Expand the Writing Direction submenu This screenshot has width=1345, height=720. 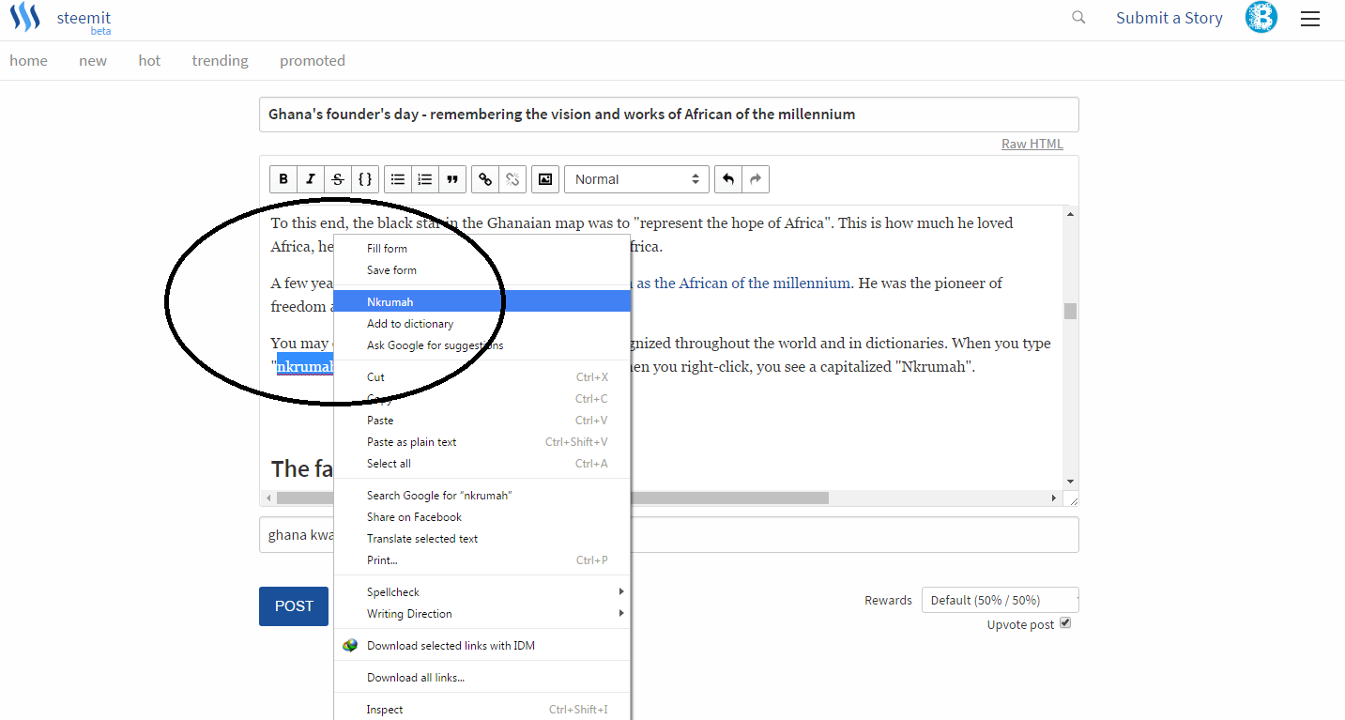point(482,614)
